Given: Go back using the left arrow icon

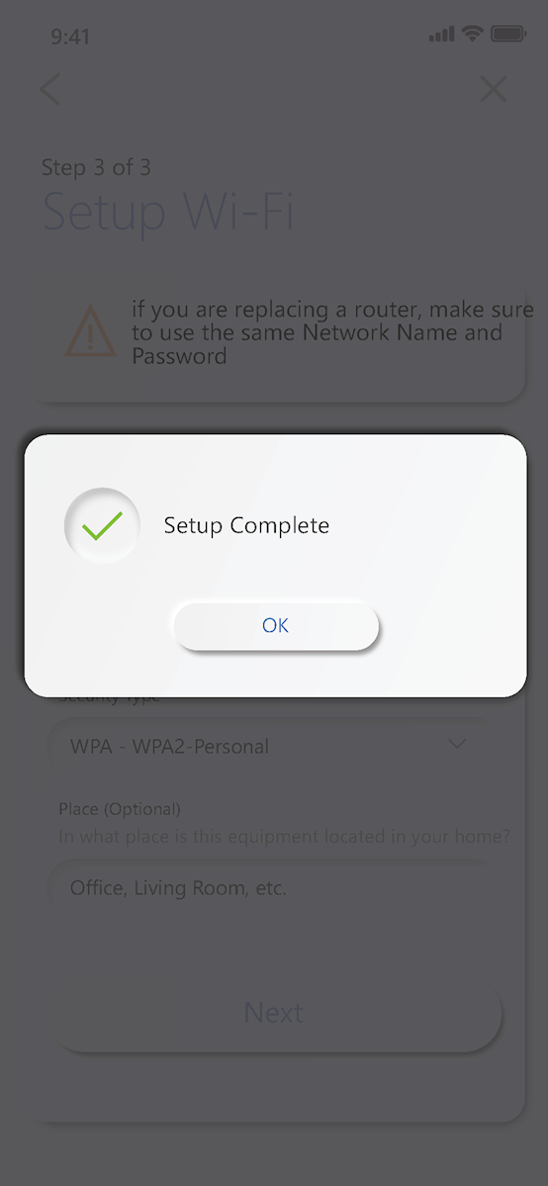Looking at the screenshot, I should [x=50, y=89].
